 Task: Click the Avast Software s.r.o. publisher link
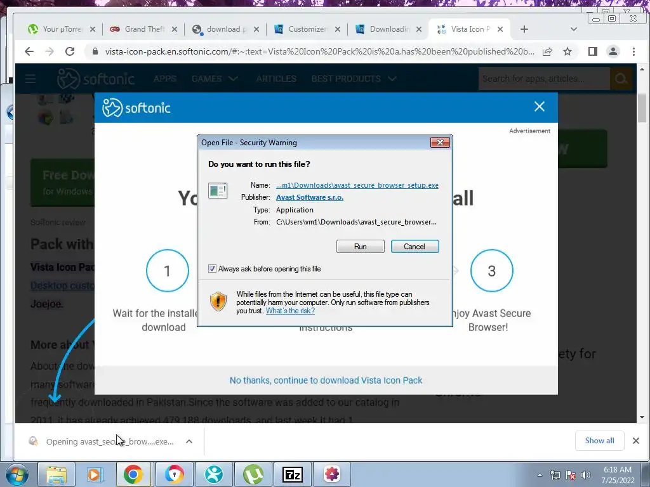click(x=310, y=198)
